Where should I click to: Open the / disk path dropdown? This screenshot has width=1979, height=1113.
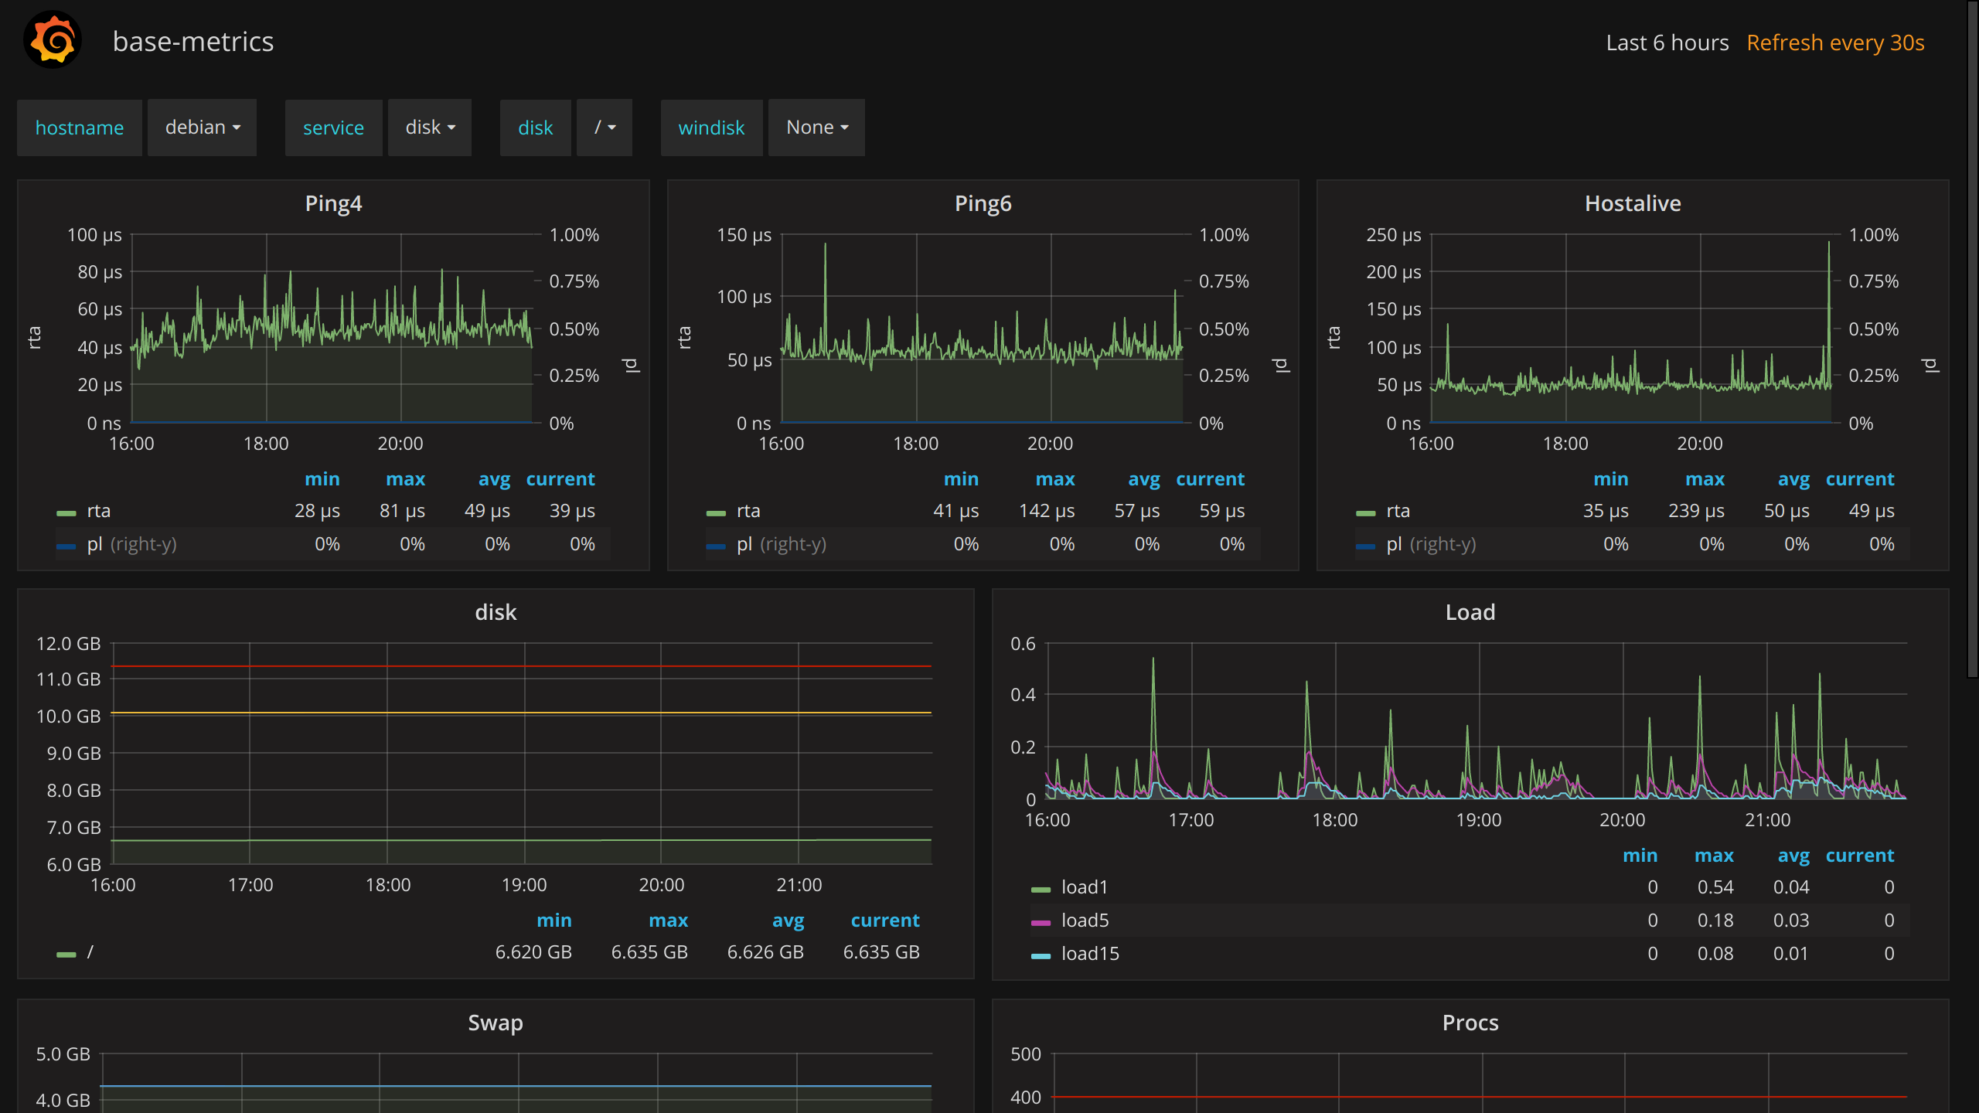pyautogui.click(x=605, y=128)
